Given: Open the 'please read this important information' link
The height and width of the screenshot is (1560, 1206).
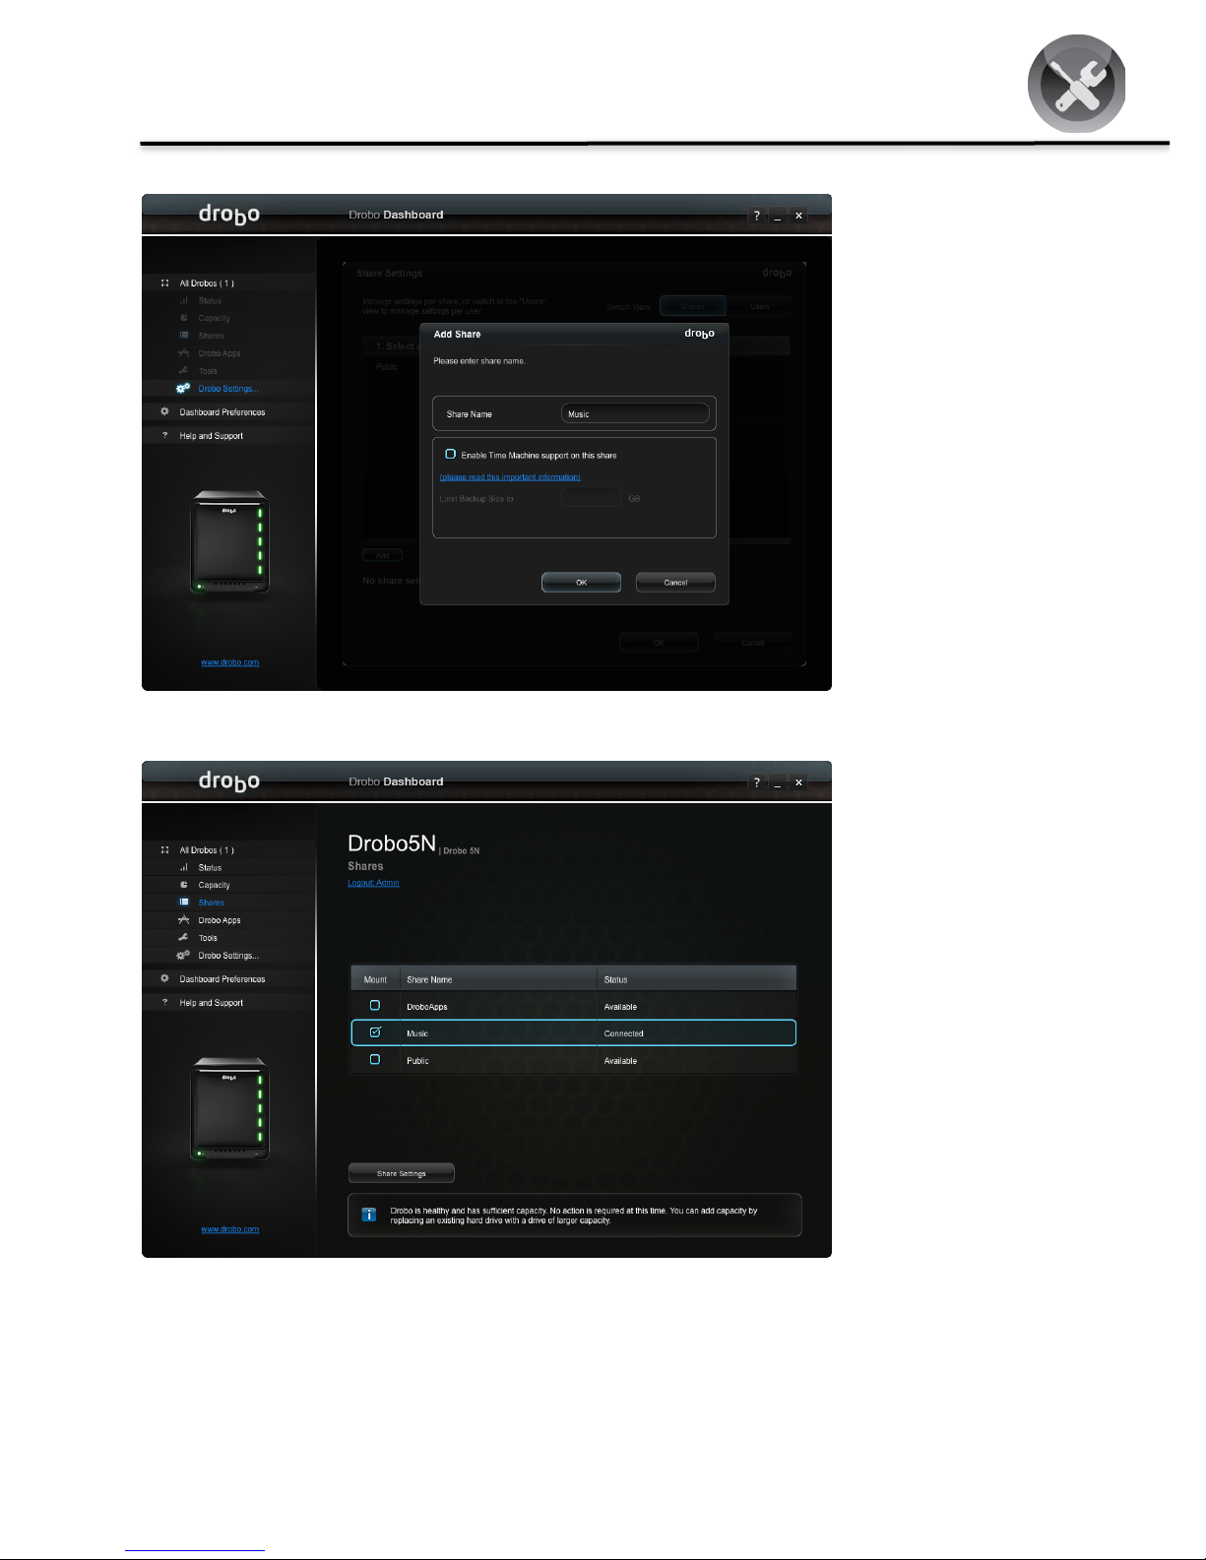Looking at the screenshot, I should tap(510, 477).
